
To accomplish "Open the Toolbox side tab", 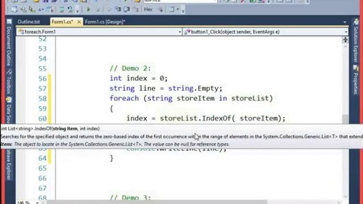I will pos(9,86).
